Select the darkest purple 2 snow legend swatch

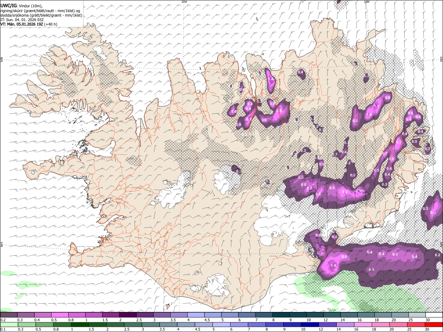(128, 315)
